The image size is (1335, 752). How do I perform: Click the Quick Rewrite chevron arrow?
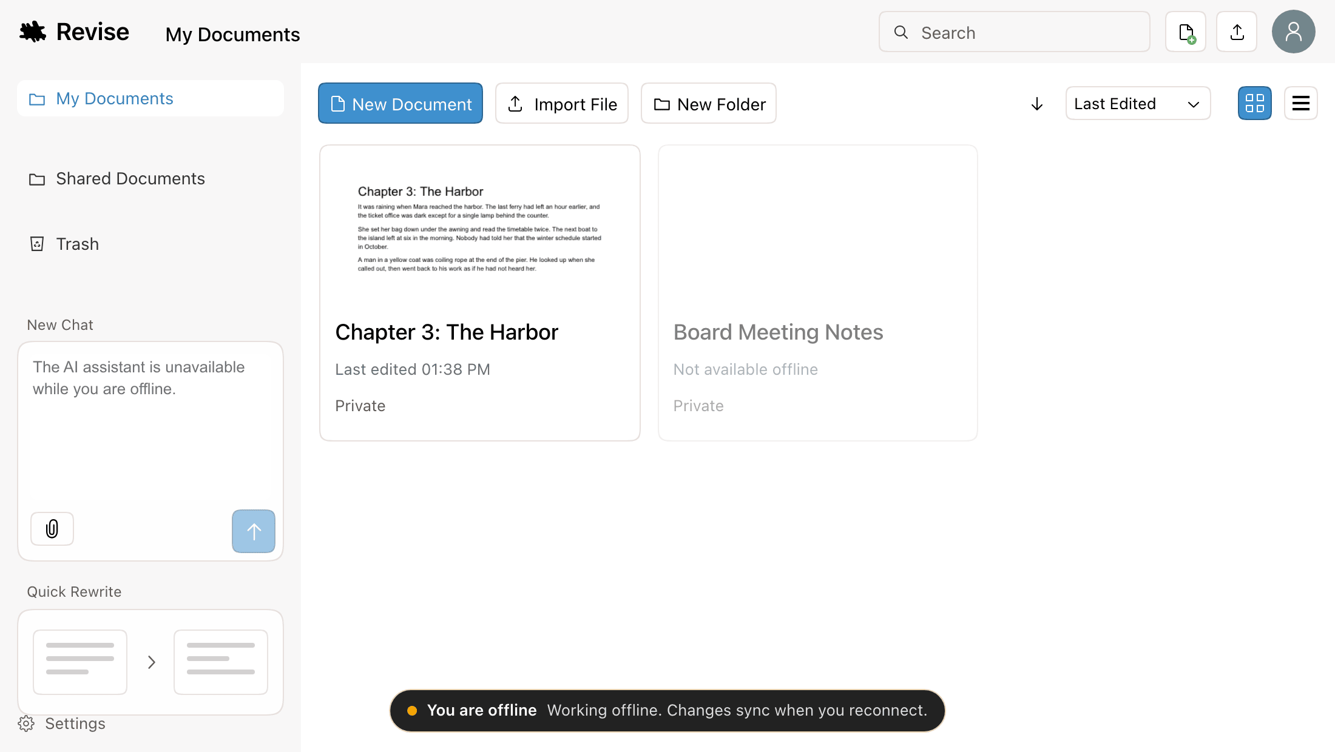[x=152, y=662]
